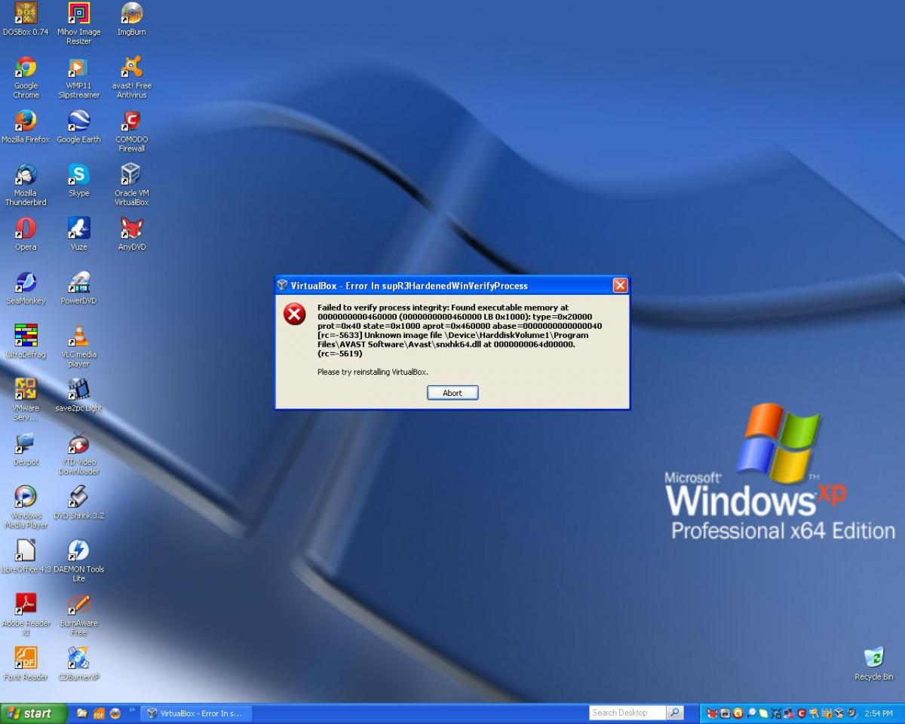
Task: Open the Start menu
Action: [x=34, y=713]
